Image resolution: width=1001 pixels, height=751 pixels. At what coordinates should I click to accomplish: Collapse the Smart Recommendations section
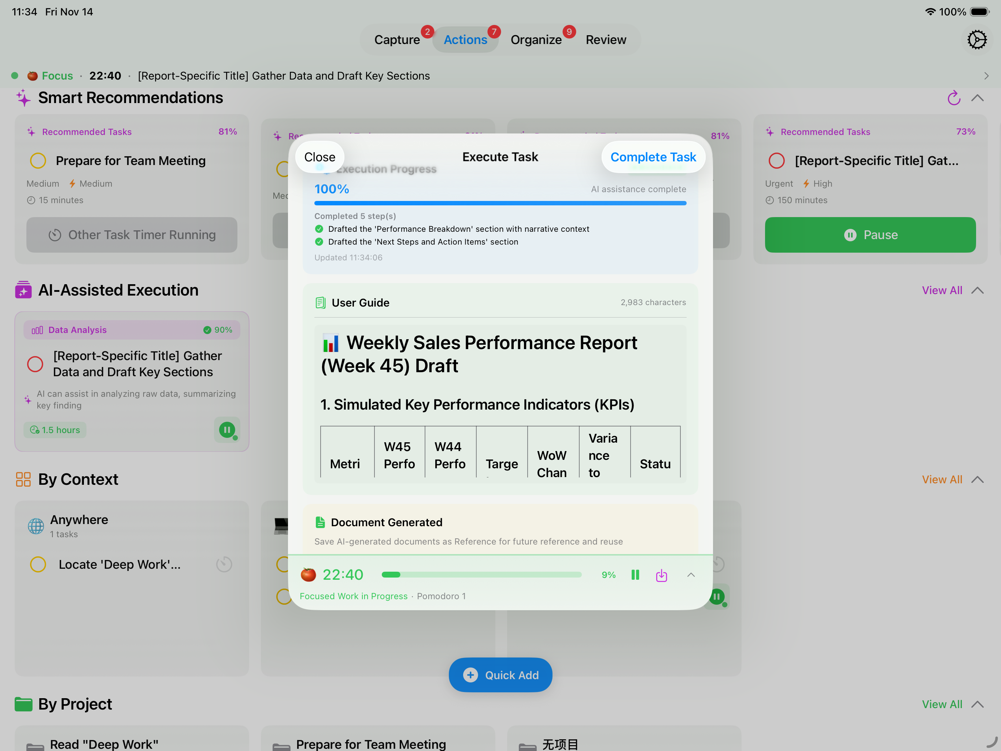[978, 98]
